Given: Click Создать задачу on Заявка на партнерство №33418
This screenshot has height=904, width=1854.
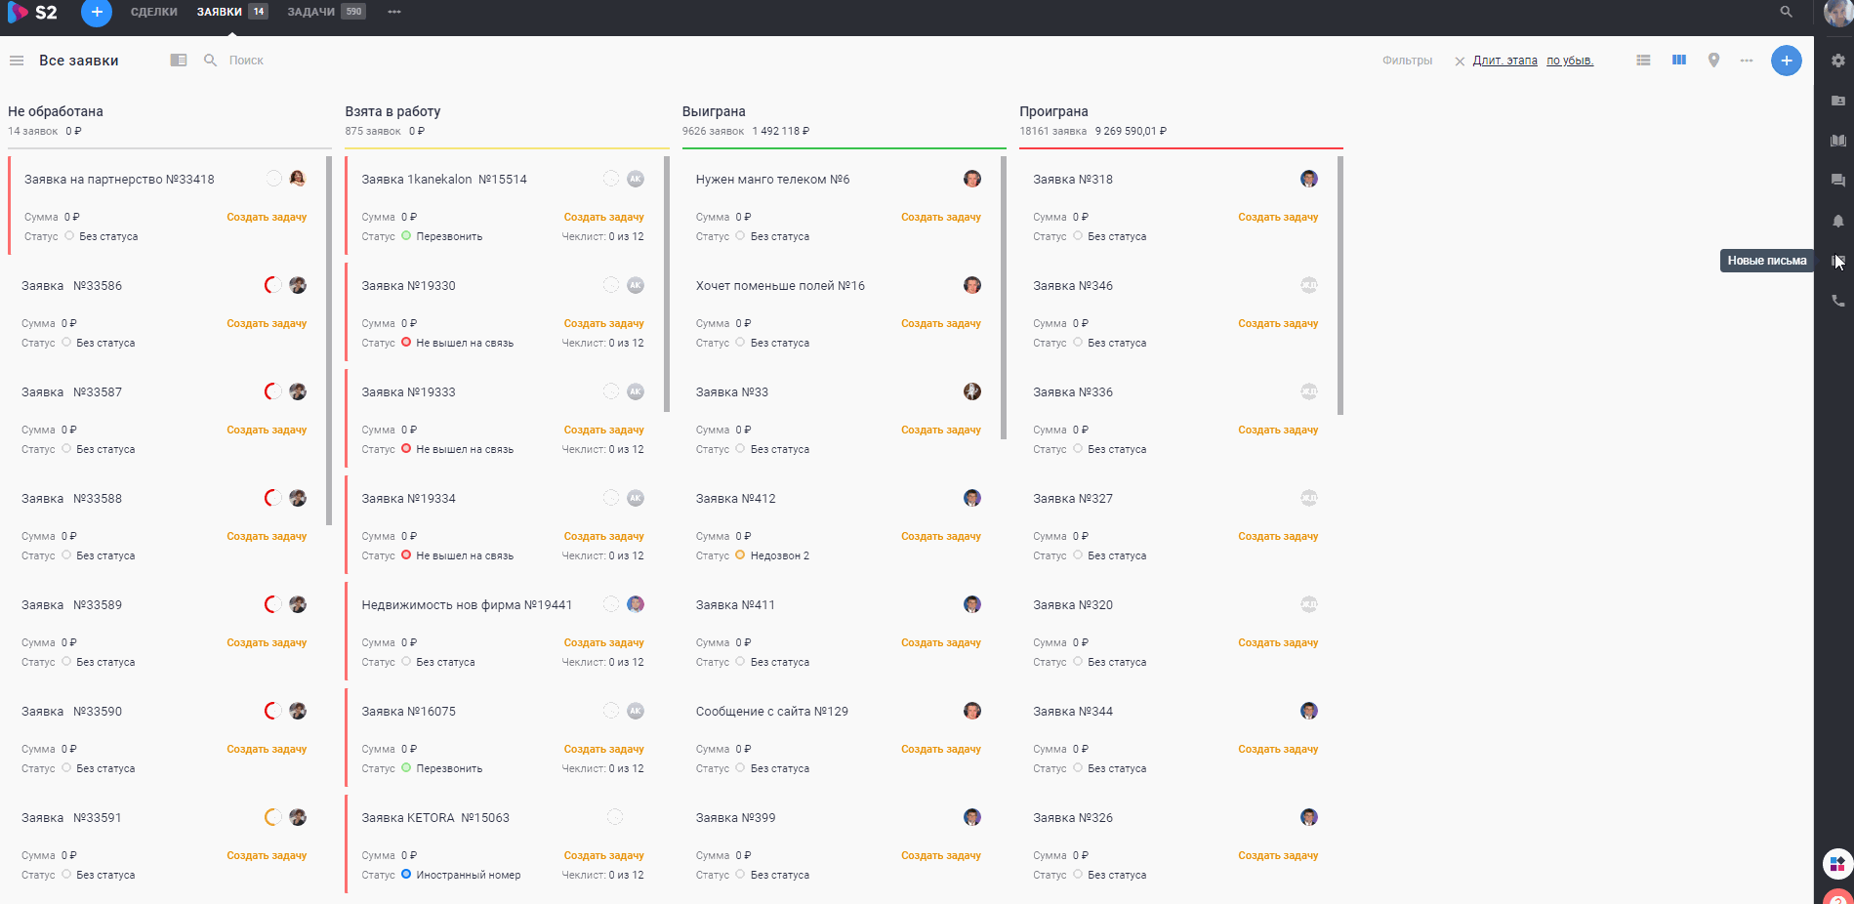Looking at the screenshot, I should [x=267, y=216].
